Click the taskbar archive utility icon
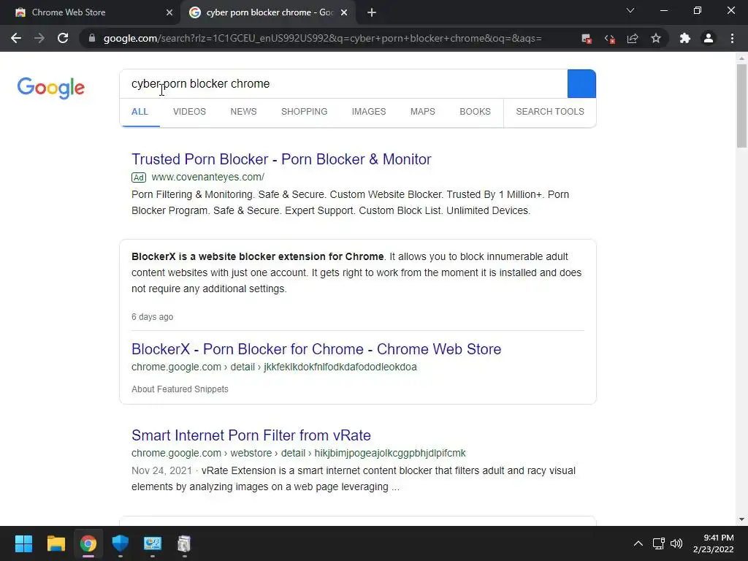748x561 pixels. pos(184,543)
